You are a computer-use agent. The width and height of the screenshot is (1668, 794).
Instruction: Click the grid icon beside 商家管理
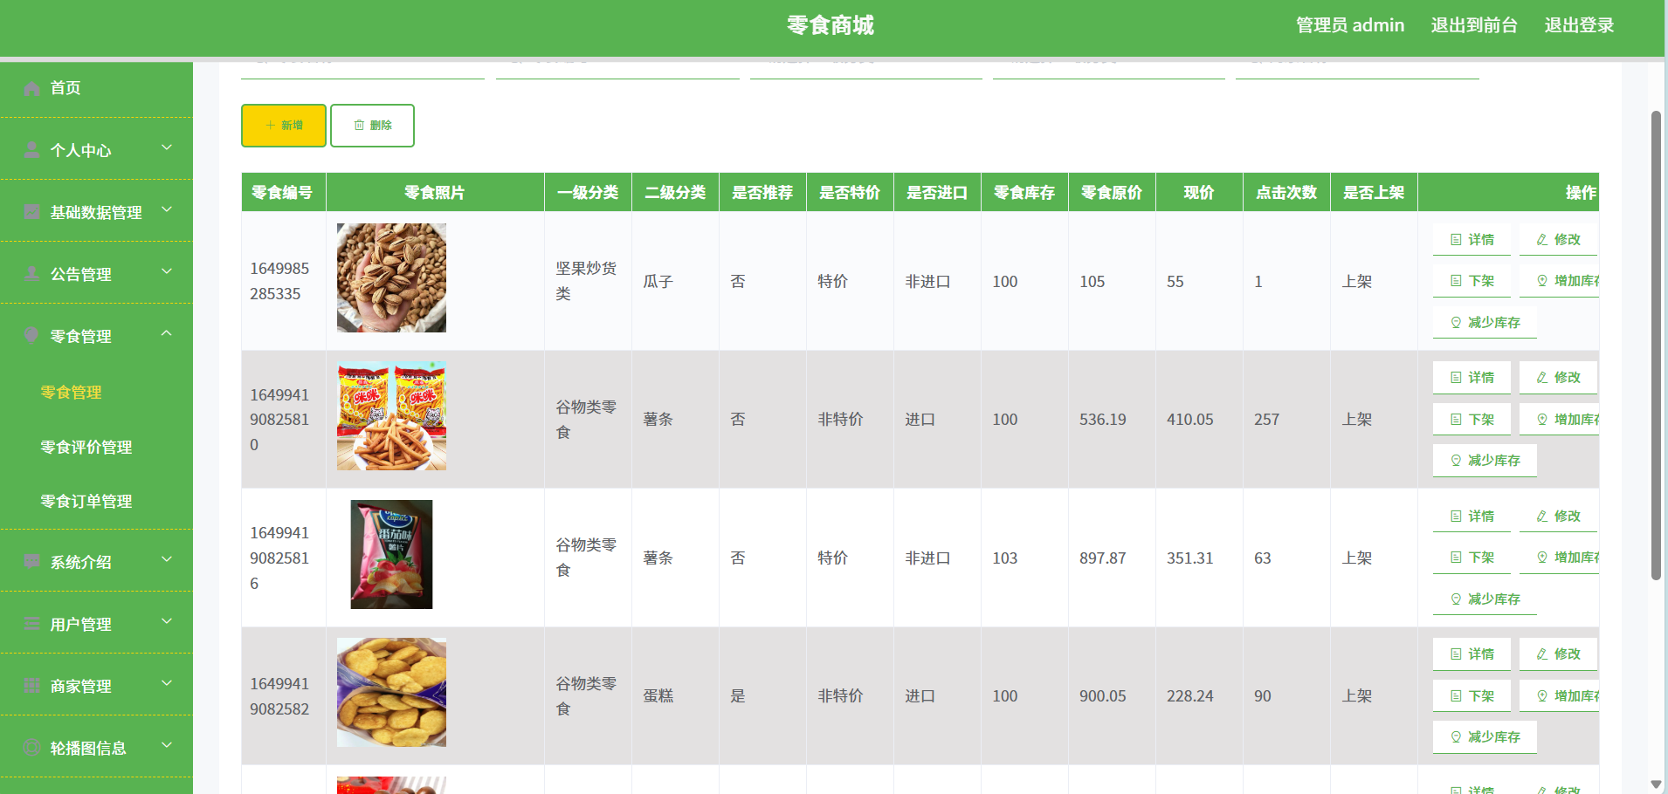click(x=32, y=686)
